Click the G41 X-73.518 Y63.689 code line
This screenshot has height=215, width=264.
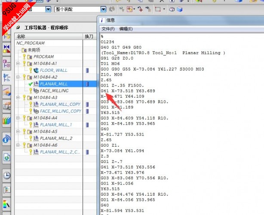click(128, 91)
